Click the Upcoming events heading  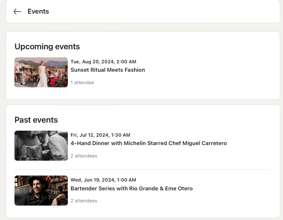tap(47, 46)
